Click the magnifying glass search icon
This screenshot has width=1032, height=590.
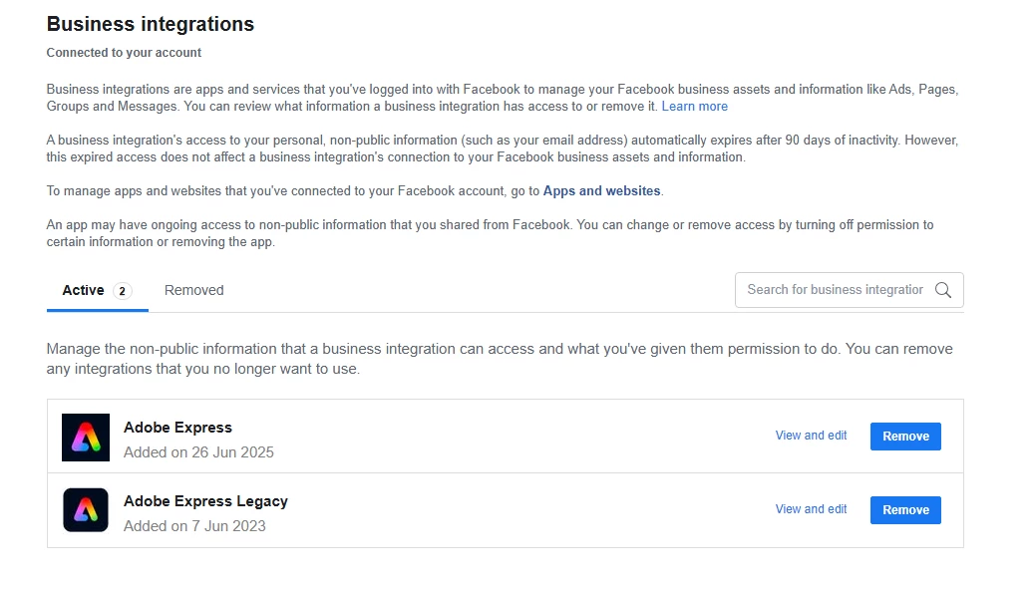[942, 290]
